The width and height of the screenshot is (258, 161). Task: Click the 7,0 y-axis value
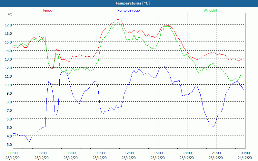(9, 110)
